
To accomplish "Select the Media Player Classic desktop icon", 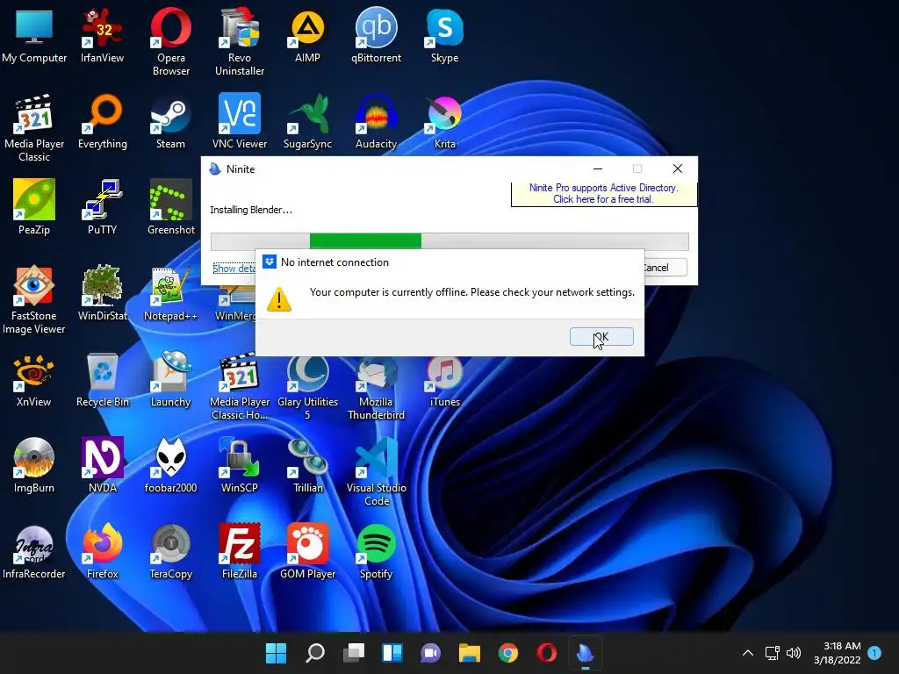I will click(x=34, y=128).
